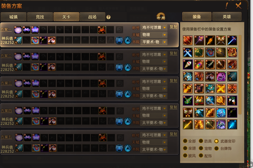Open the 天赋 物理 dropdown in 方案二
The width and height of the screenshot is (253, 168).
tap(154, 61)
